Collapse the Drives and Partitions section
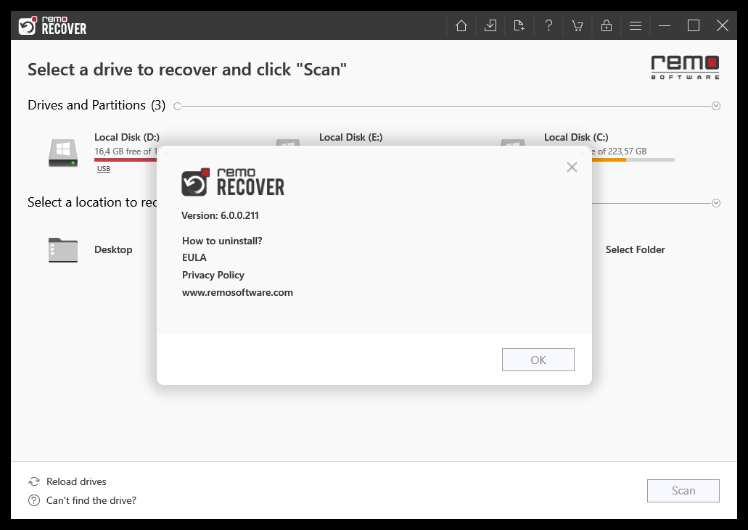Screen dimensions: 748x530 click(716, 106)
